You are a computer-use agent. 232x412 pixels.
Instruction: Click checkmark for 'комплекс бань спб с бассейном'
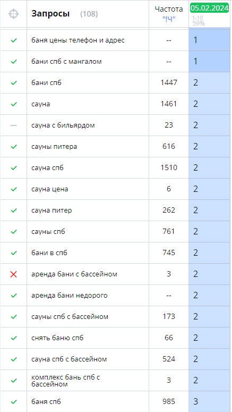pos(14,381)
